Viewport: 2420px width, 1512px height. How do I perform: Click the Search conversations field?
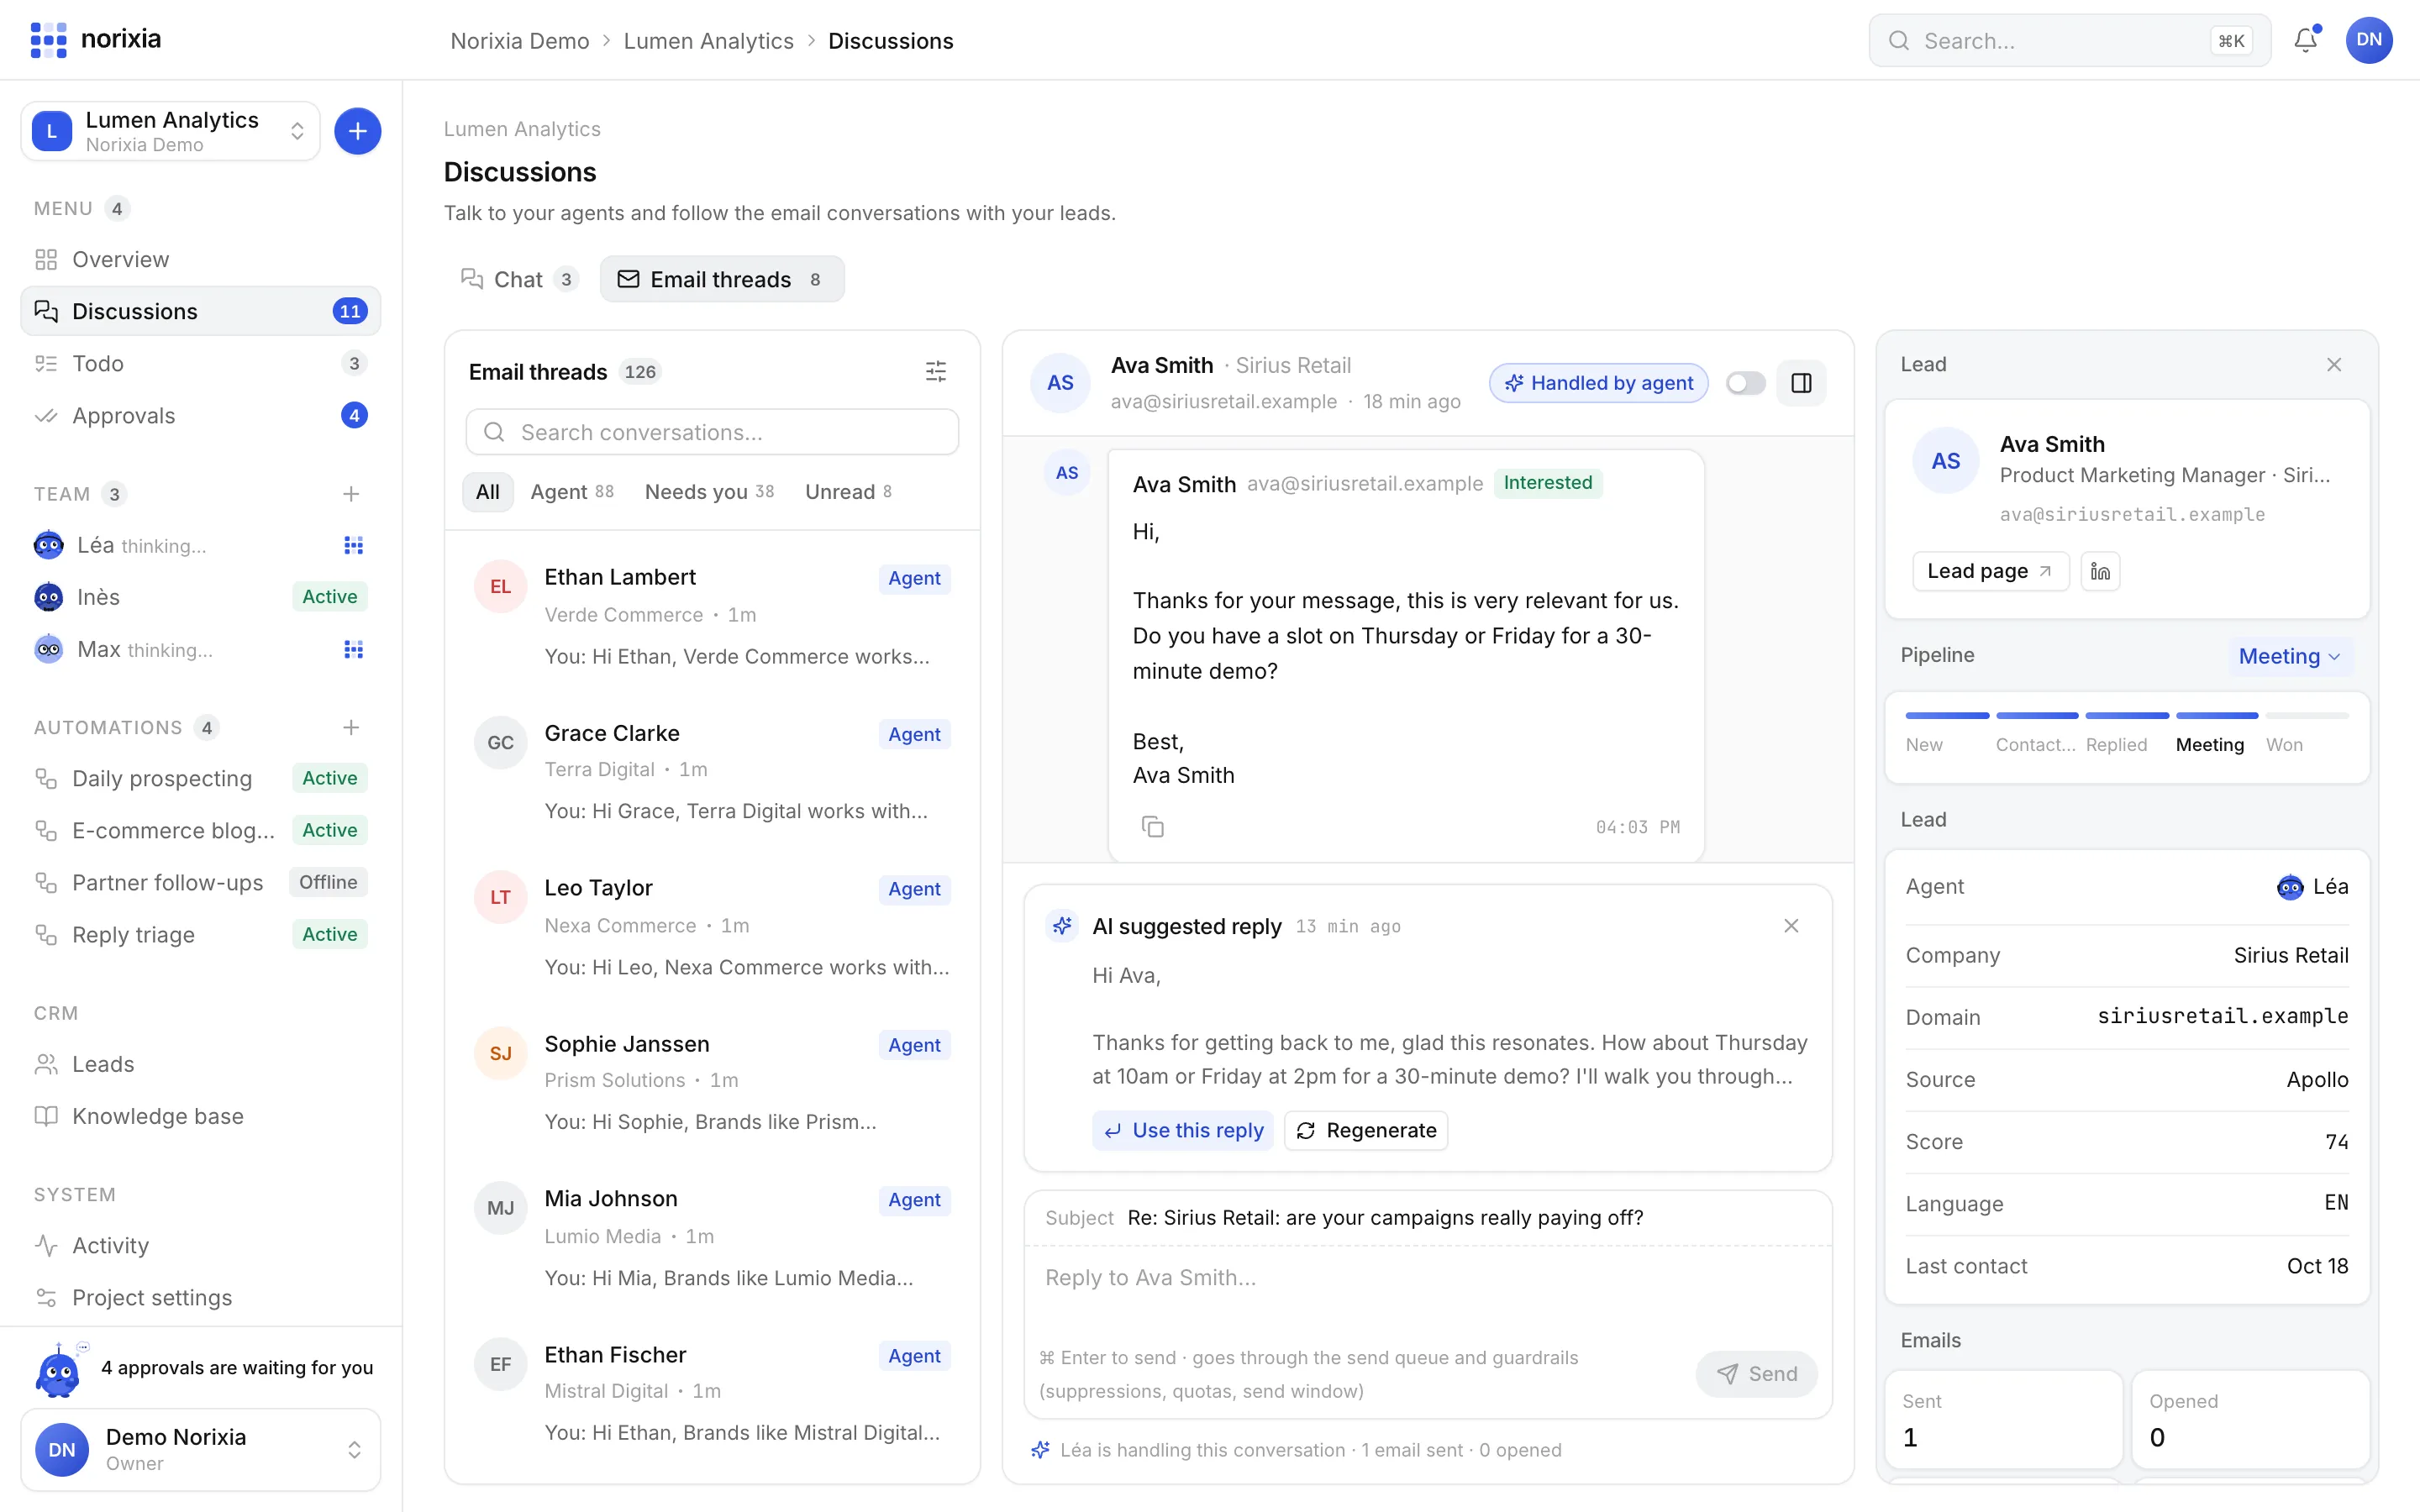tap(712, 432)
